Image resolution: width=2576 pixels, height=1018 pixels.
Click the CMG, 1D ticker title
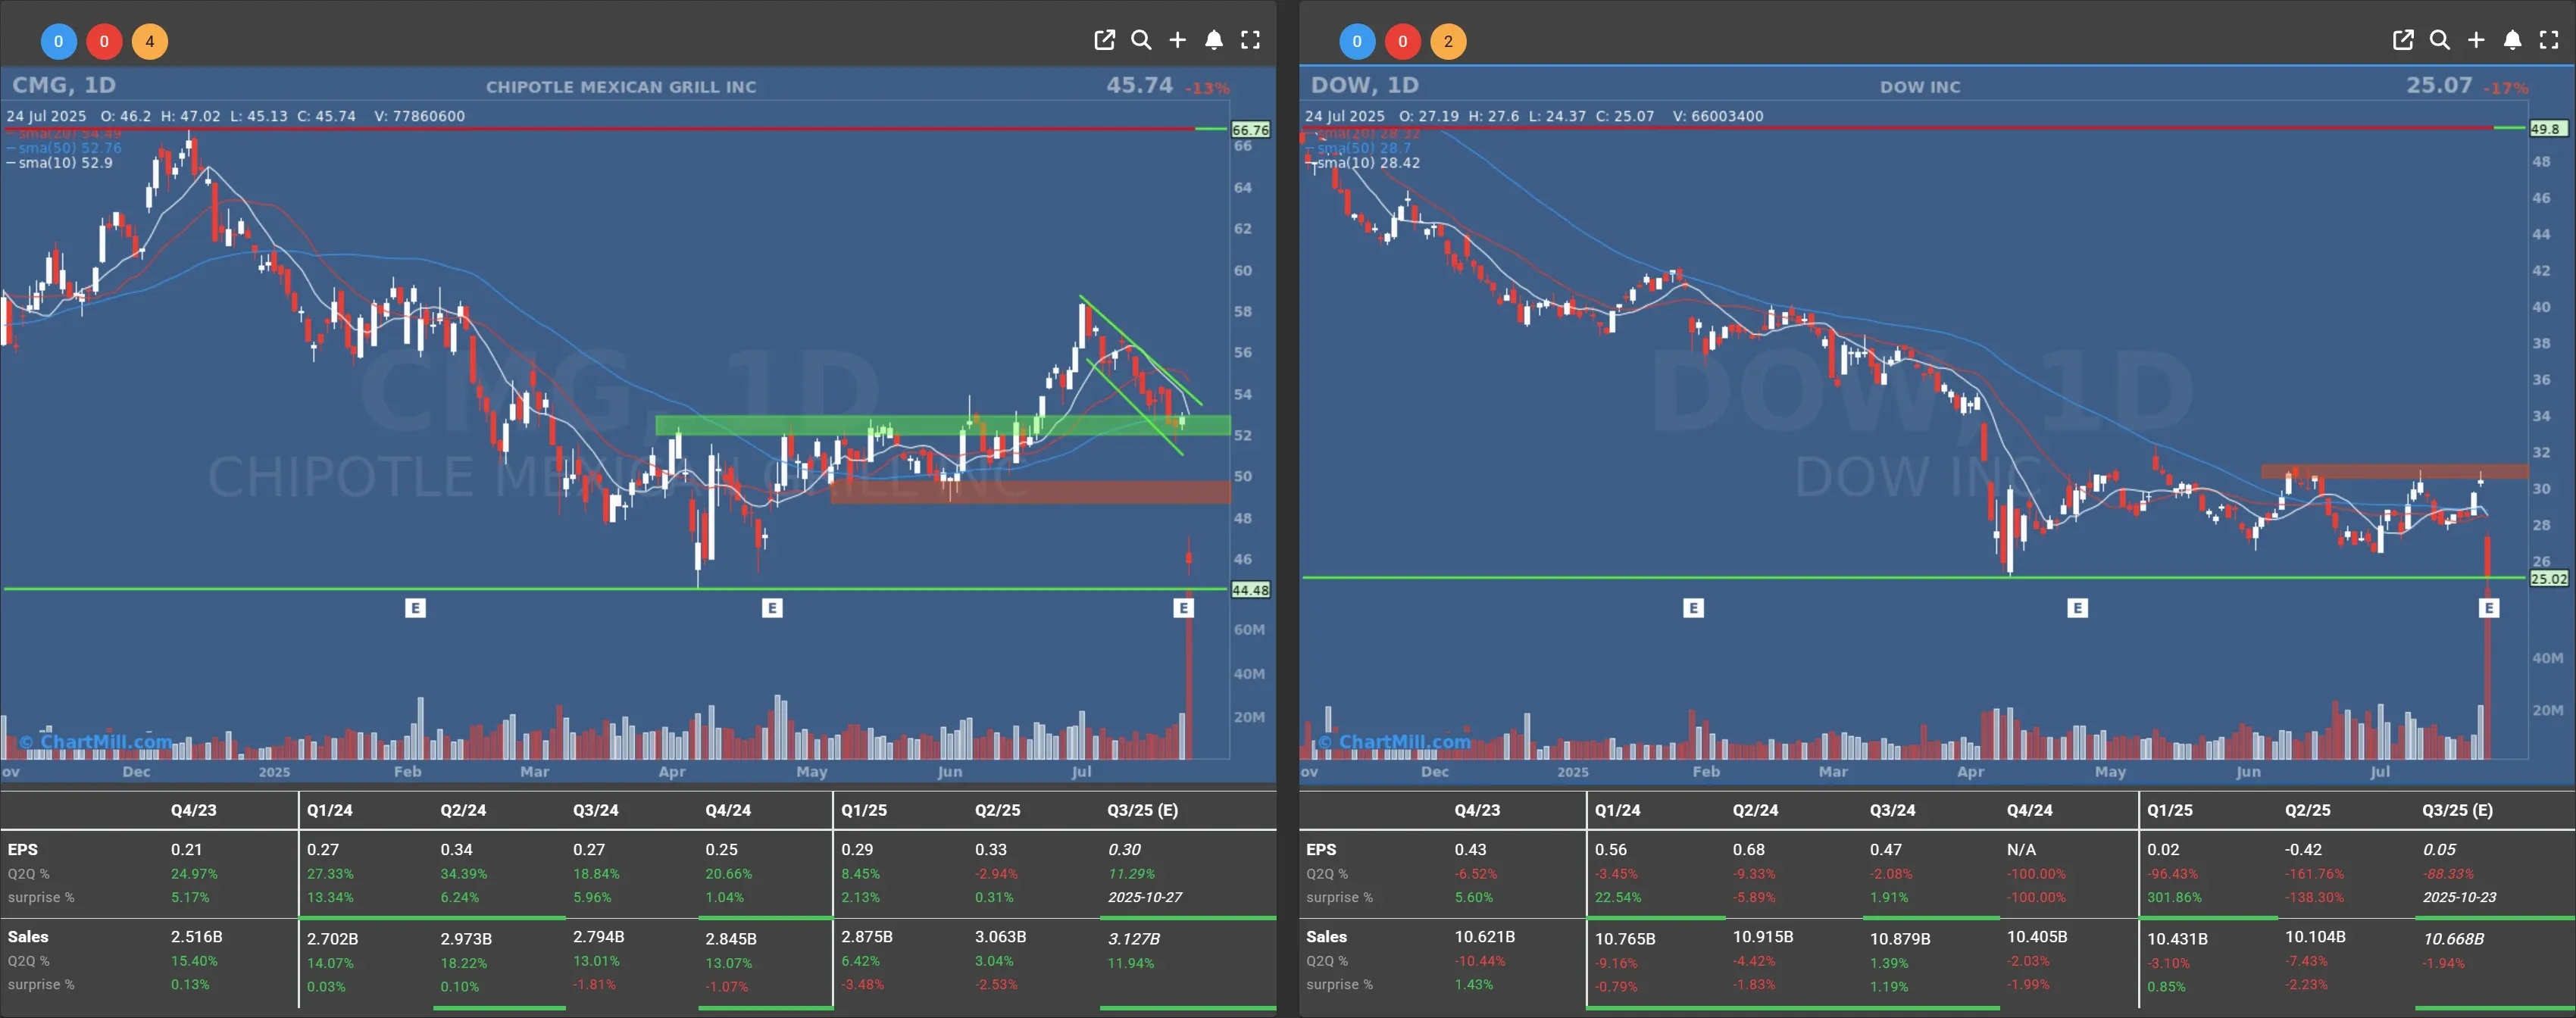coord(64,85)
